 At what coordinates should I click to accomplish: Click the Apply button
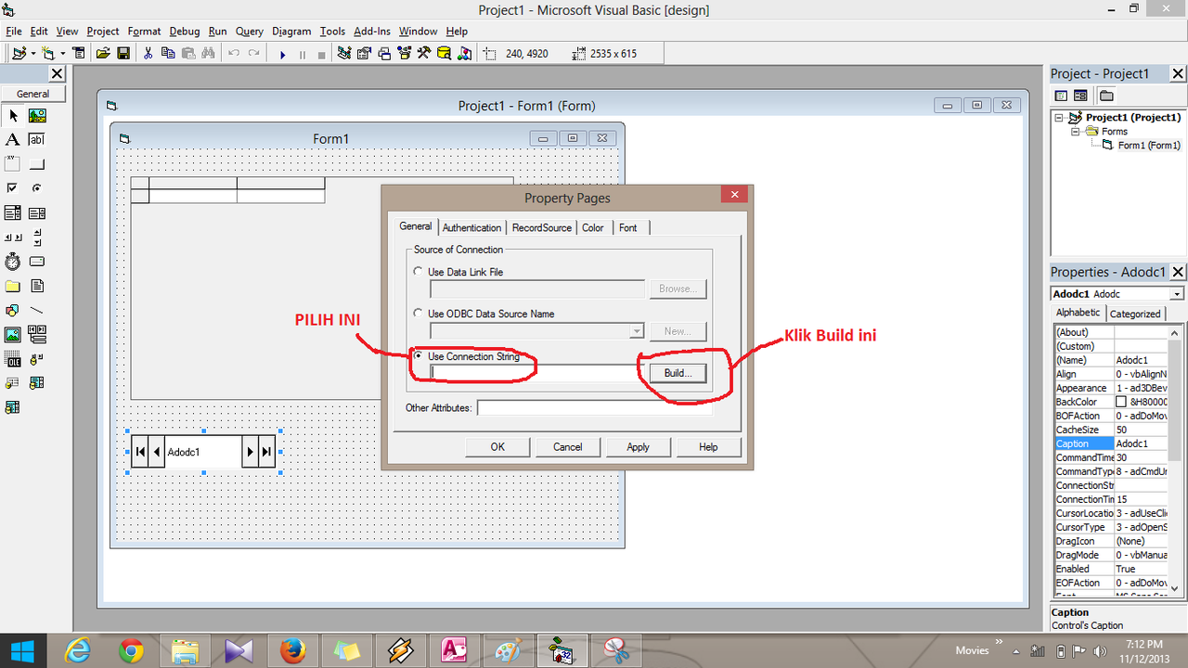[x=639, y=447]
